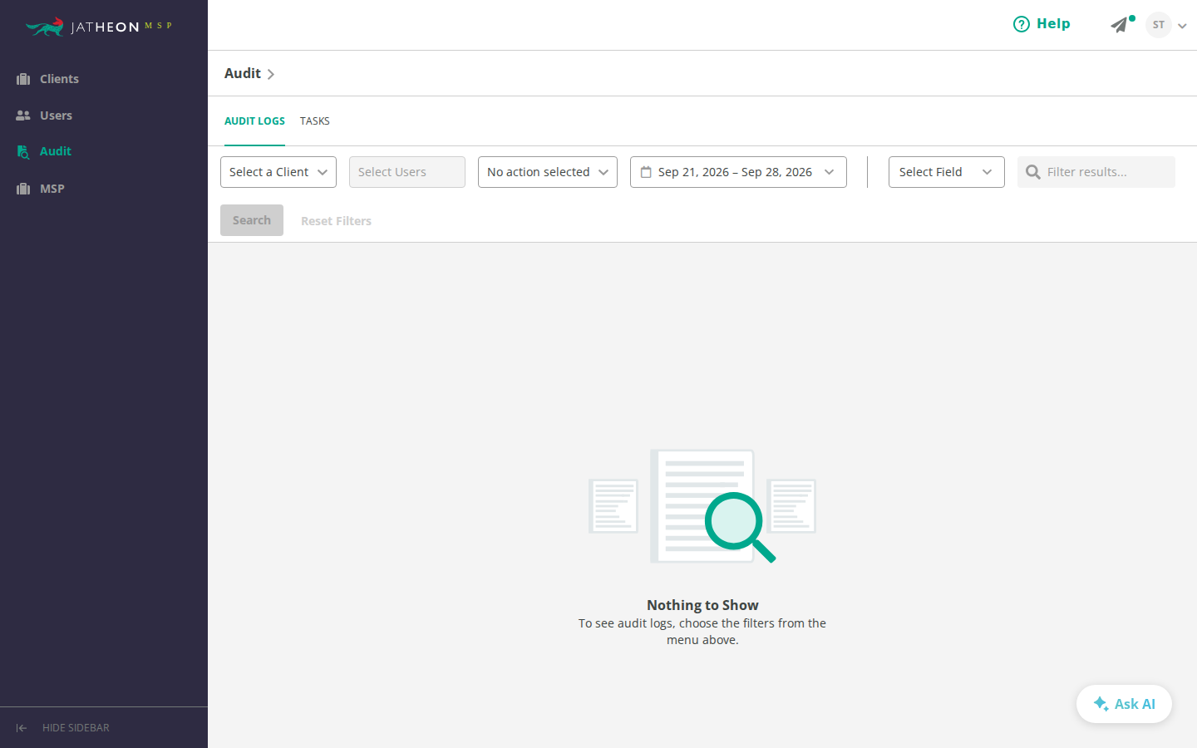
Task: Click the Clients briefcase icon in sidebar
Action: [x=23, y=79]
